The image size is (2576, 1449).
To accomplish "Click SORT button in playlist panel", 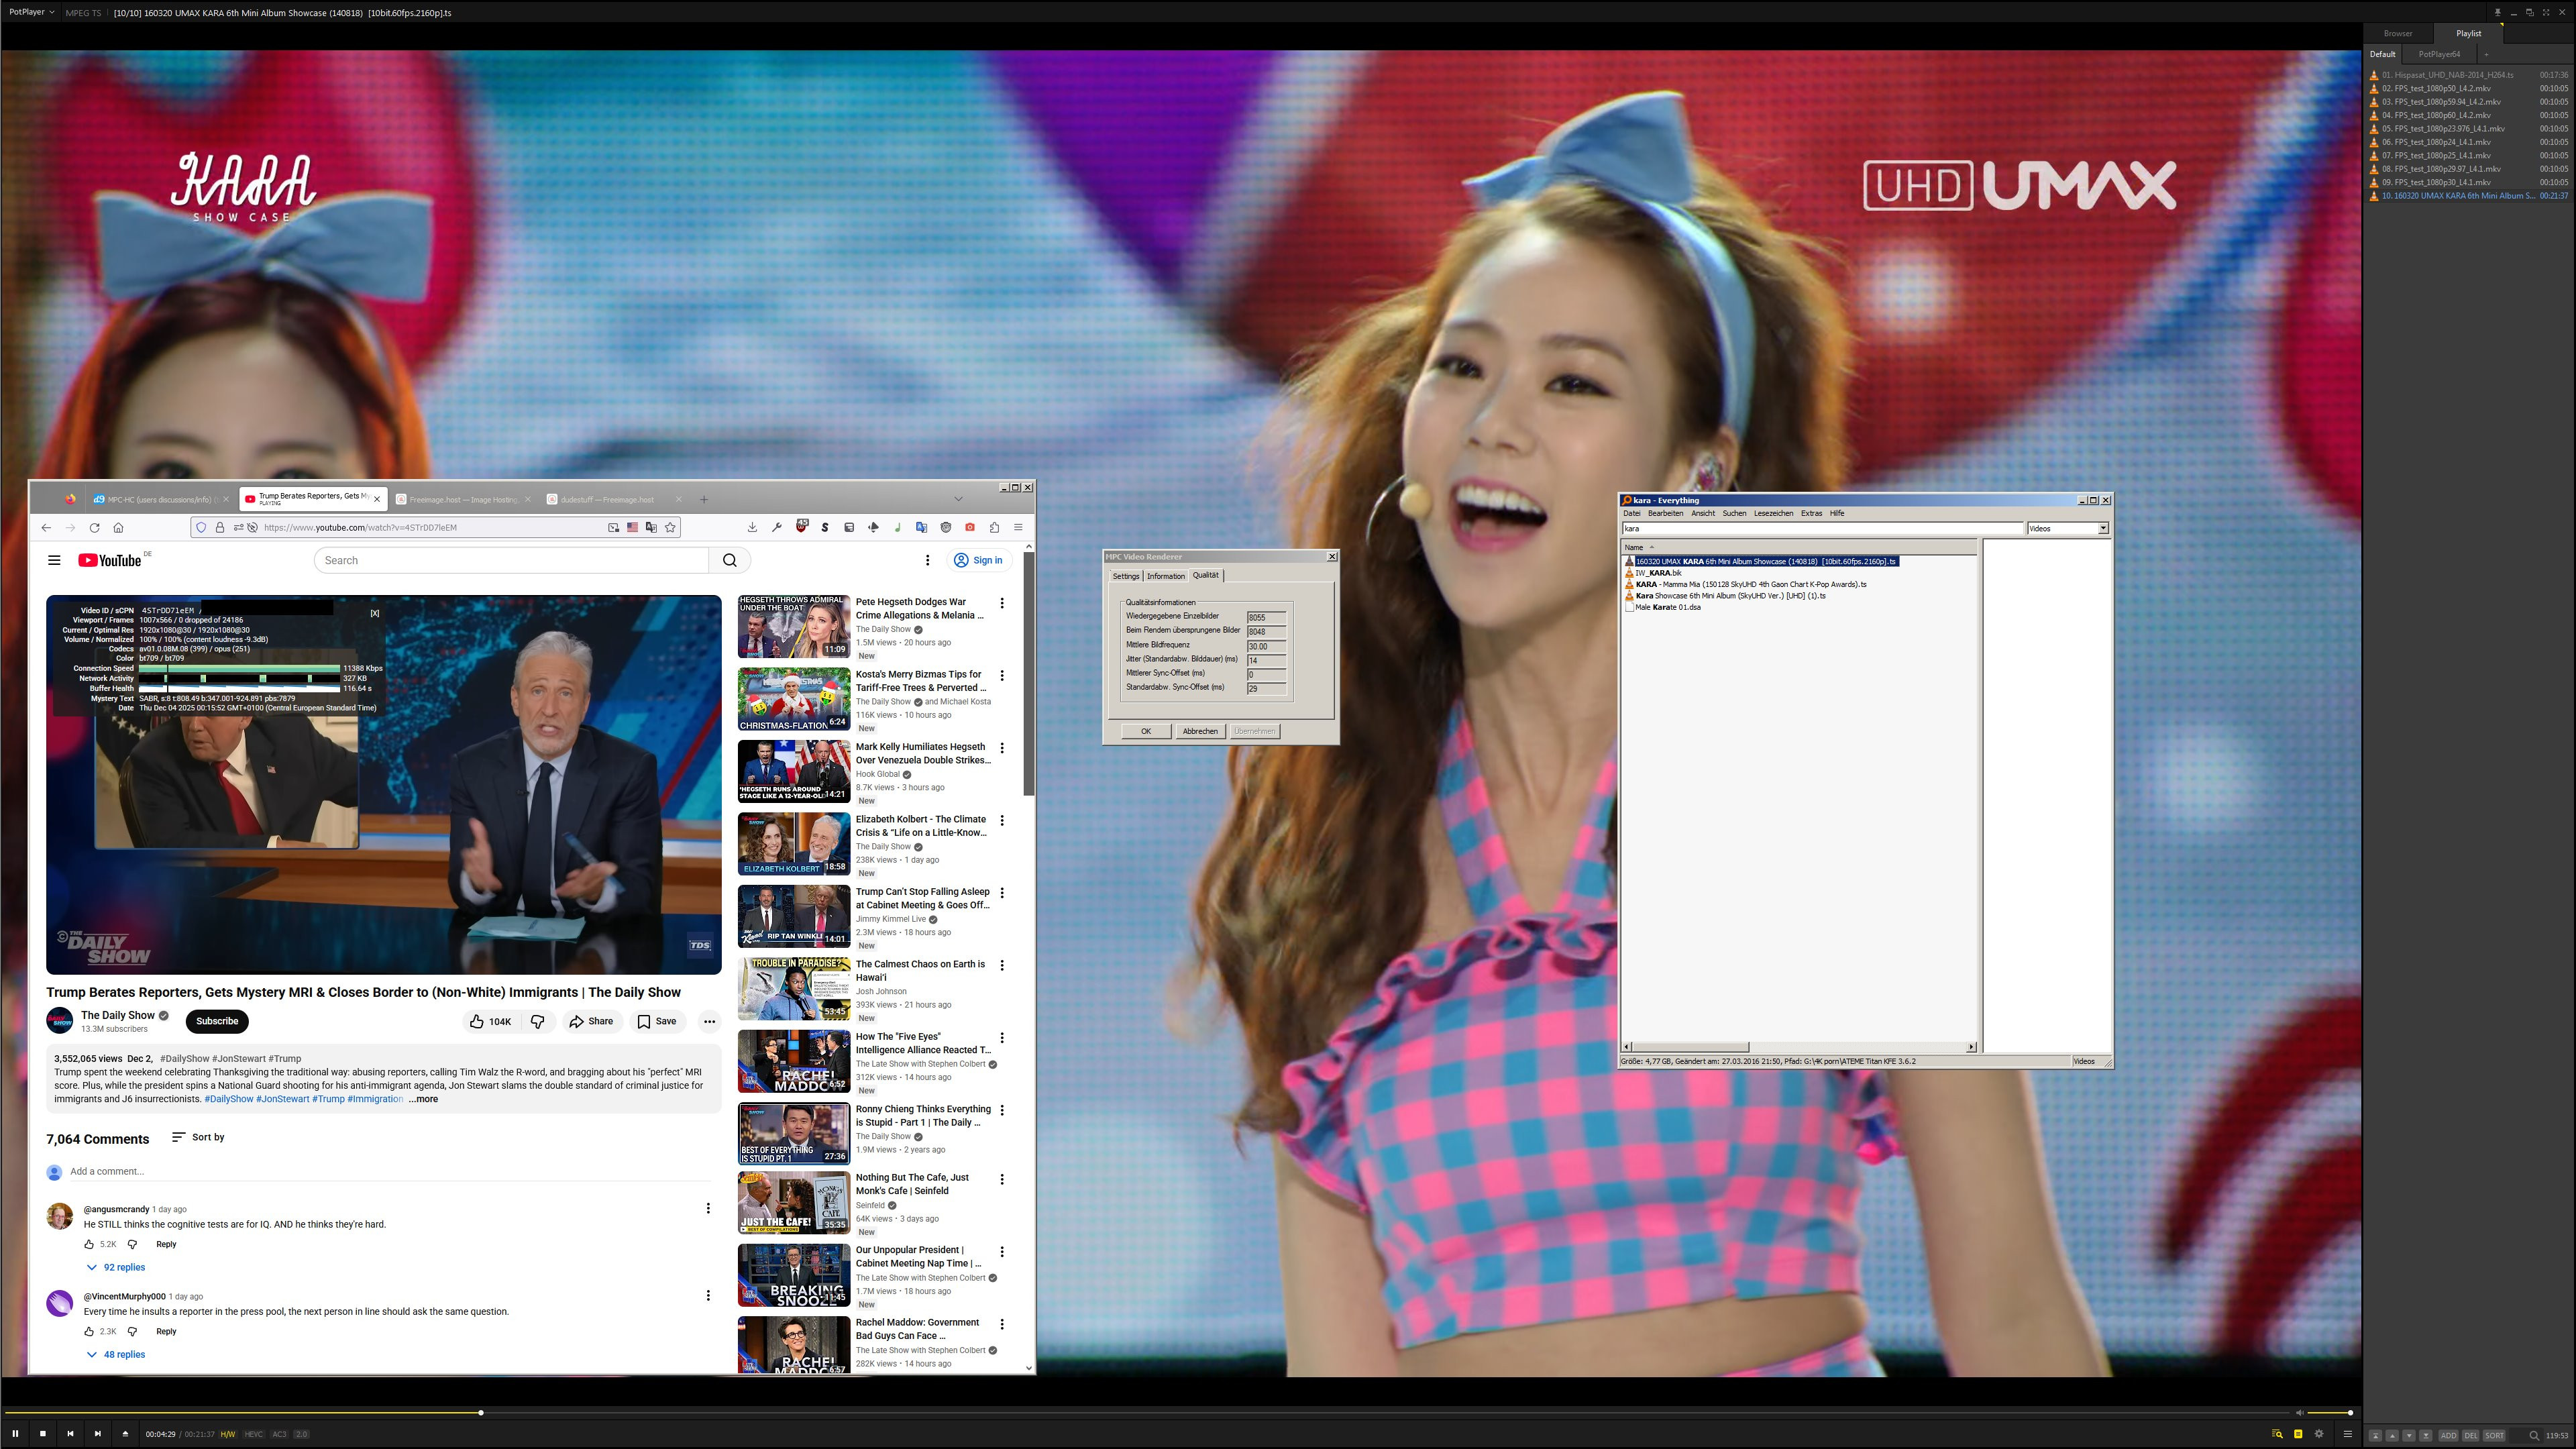I will coord(2494,1436).
